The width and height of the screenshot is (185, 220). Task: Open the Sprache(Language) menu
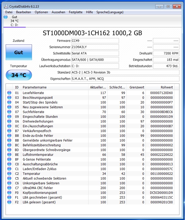110,12
